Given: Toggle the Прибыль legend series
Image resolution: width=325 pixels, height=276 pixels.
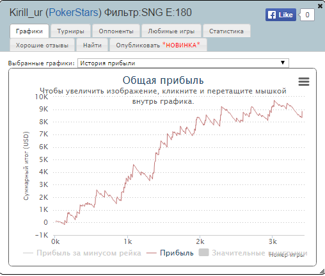Looking at the screenshot, I should point(170,253).
